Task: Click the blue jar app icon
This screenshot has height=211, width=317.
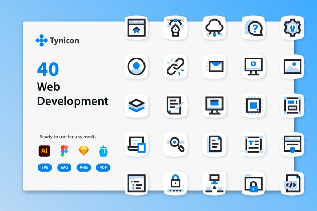Action: 103,151
